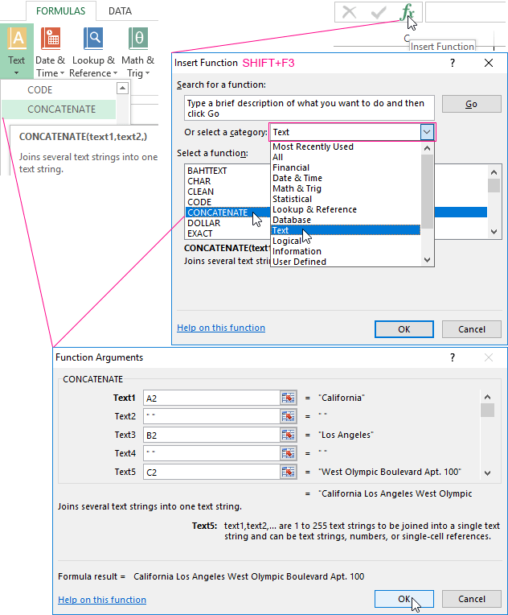Screen dimensions: 508x615
Task: Click OK in Insert Function dialog
Action: [404, 329]
